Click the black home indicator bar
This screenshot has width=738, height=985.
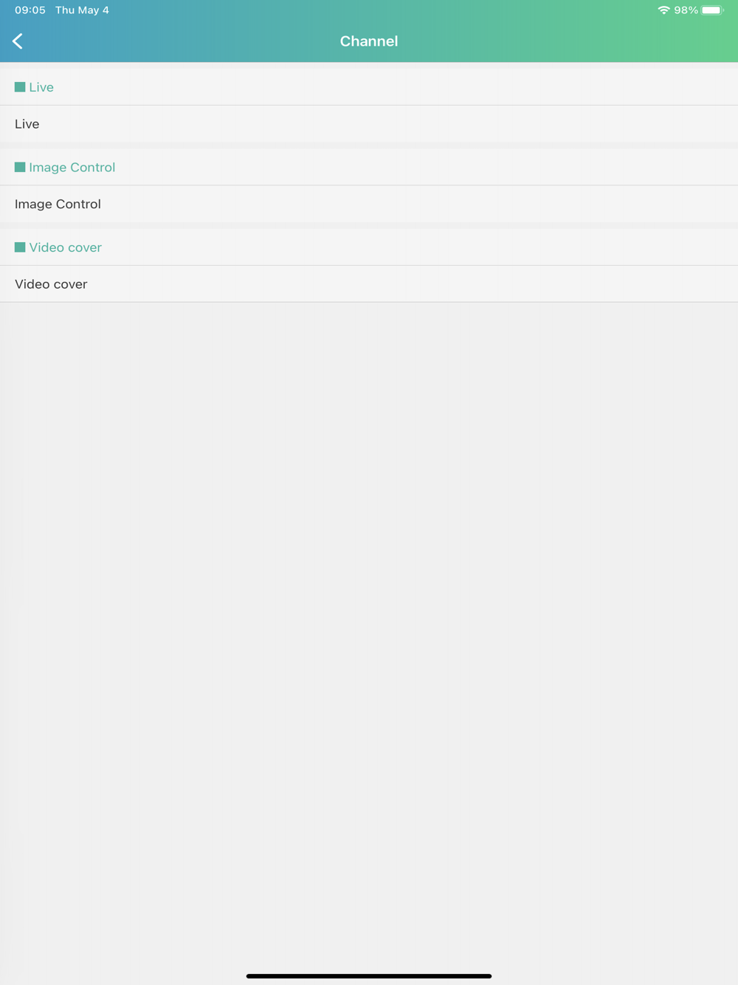369,976
